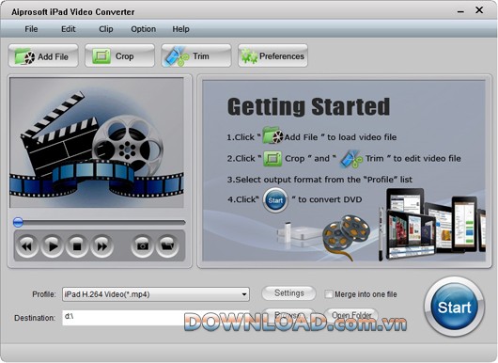Click the 'Select output format' instruction text
This screenshot has width=498, height=363.
pos(319,180)
